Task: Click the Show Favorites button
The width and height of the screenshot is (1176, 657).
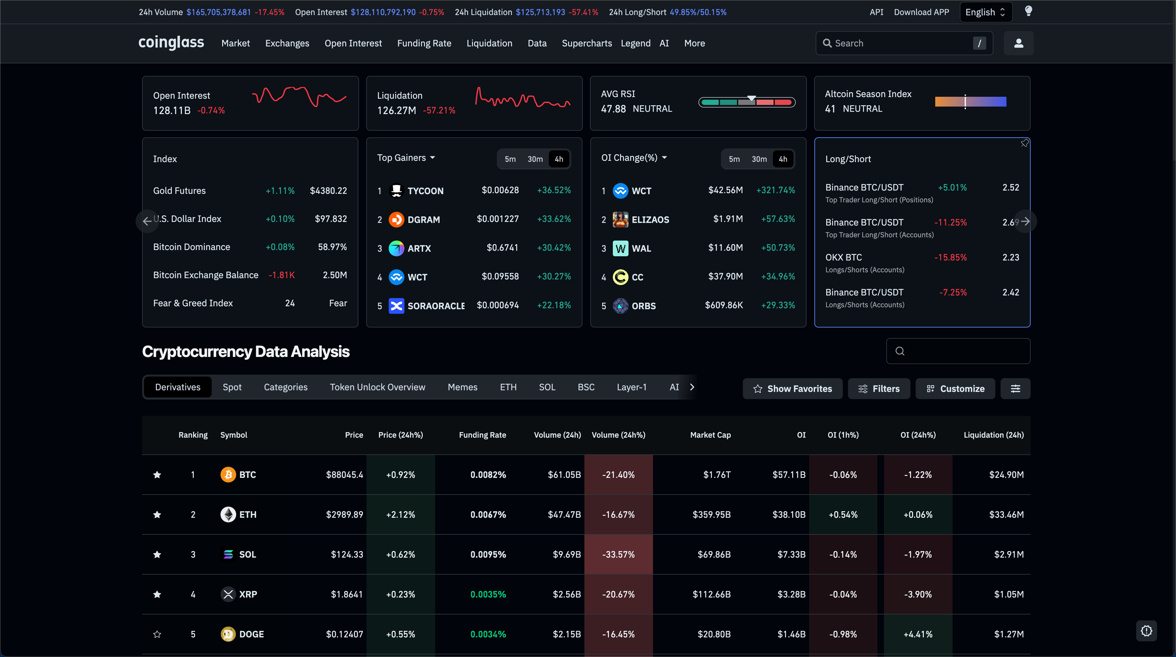Action: pyautogui.click(x=792, y=389)
